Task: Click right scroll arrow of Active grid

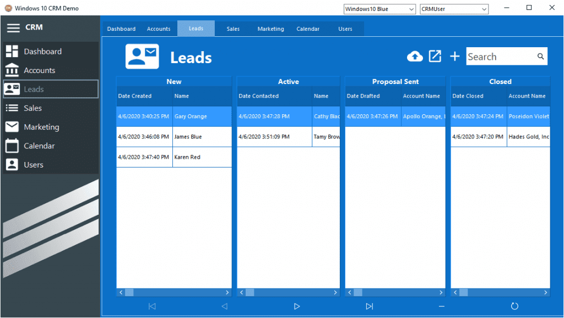Action: pos(335,293)
